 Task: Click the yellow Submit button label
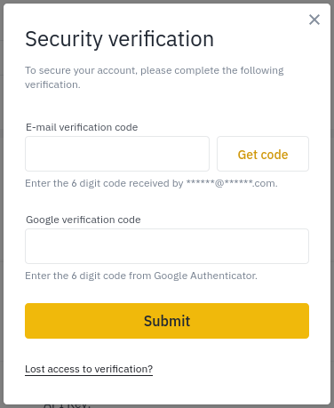pyautogui.click(x=167, y=321)
